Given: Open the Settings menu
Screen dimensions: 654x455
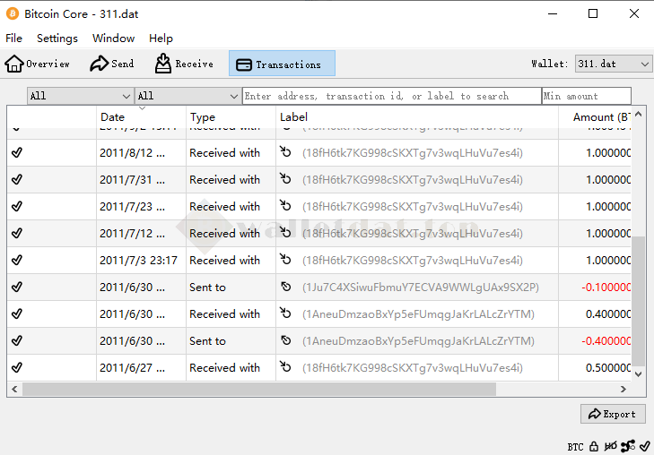Looking at the screenshot, I should point(57,39).
